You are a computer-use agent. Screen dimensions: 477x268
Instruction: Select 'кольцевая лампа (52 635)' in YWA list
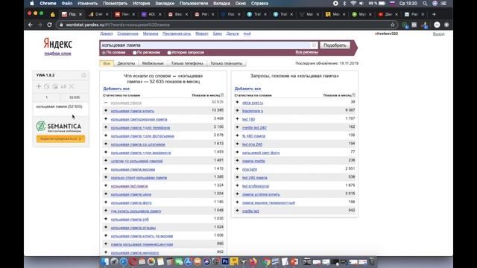(59, 106)
